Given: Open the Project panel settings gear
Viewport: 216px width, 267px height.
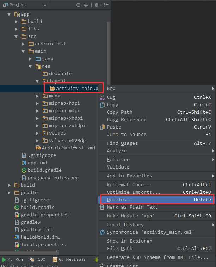Looking at the screenshot, I should point(95,5).
